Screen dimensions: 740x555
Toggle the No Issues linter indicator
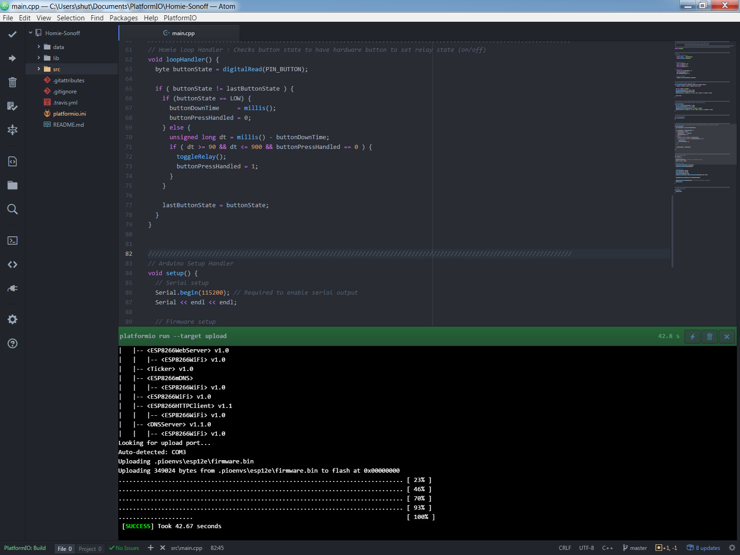(124, 548)
